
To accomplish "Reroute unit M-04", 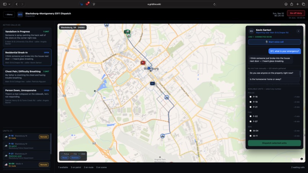I will pos(44,165).
